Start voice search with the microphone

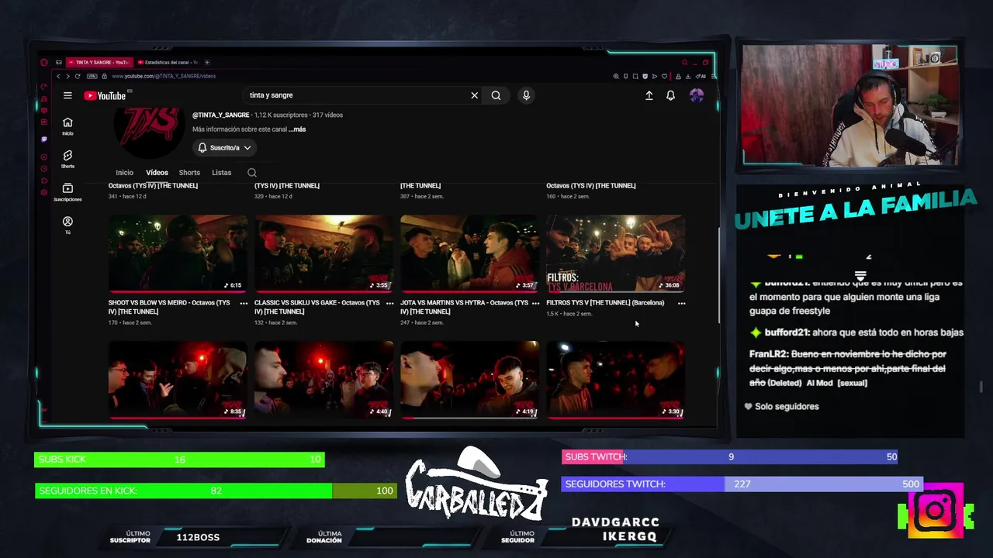click(526, 95)
